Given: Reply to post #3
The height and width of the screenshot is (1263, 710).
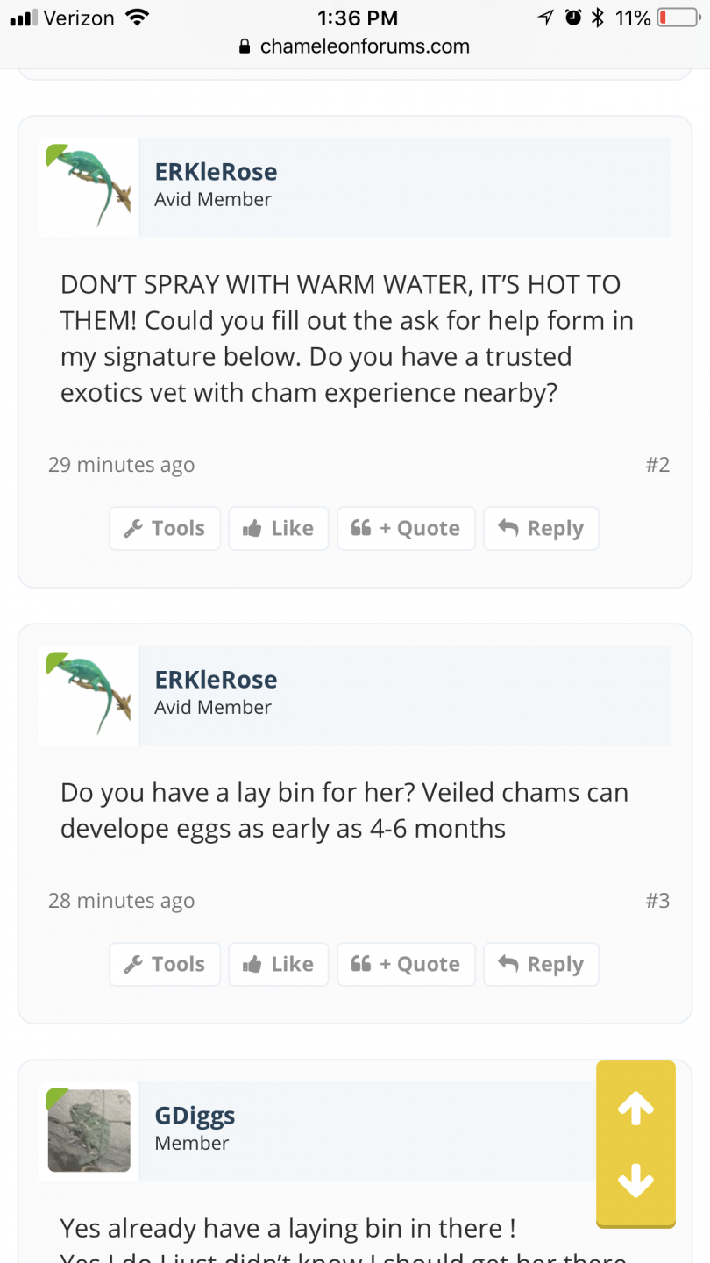Looking at the screenshot, I should tap(541, 964).
